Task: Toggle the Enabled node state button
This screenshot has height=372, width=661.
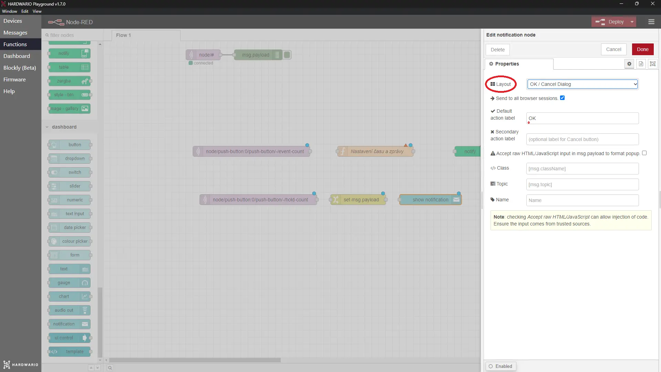Action: tap(501, 366)
